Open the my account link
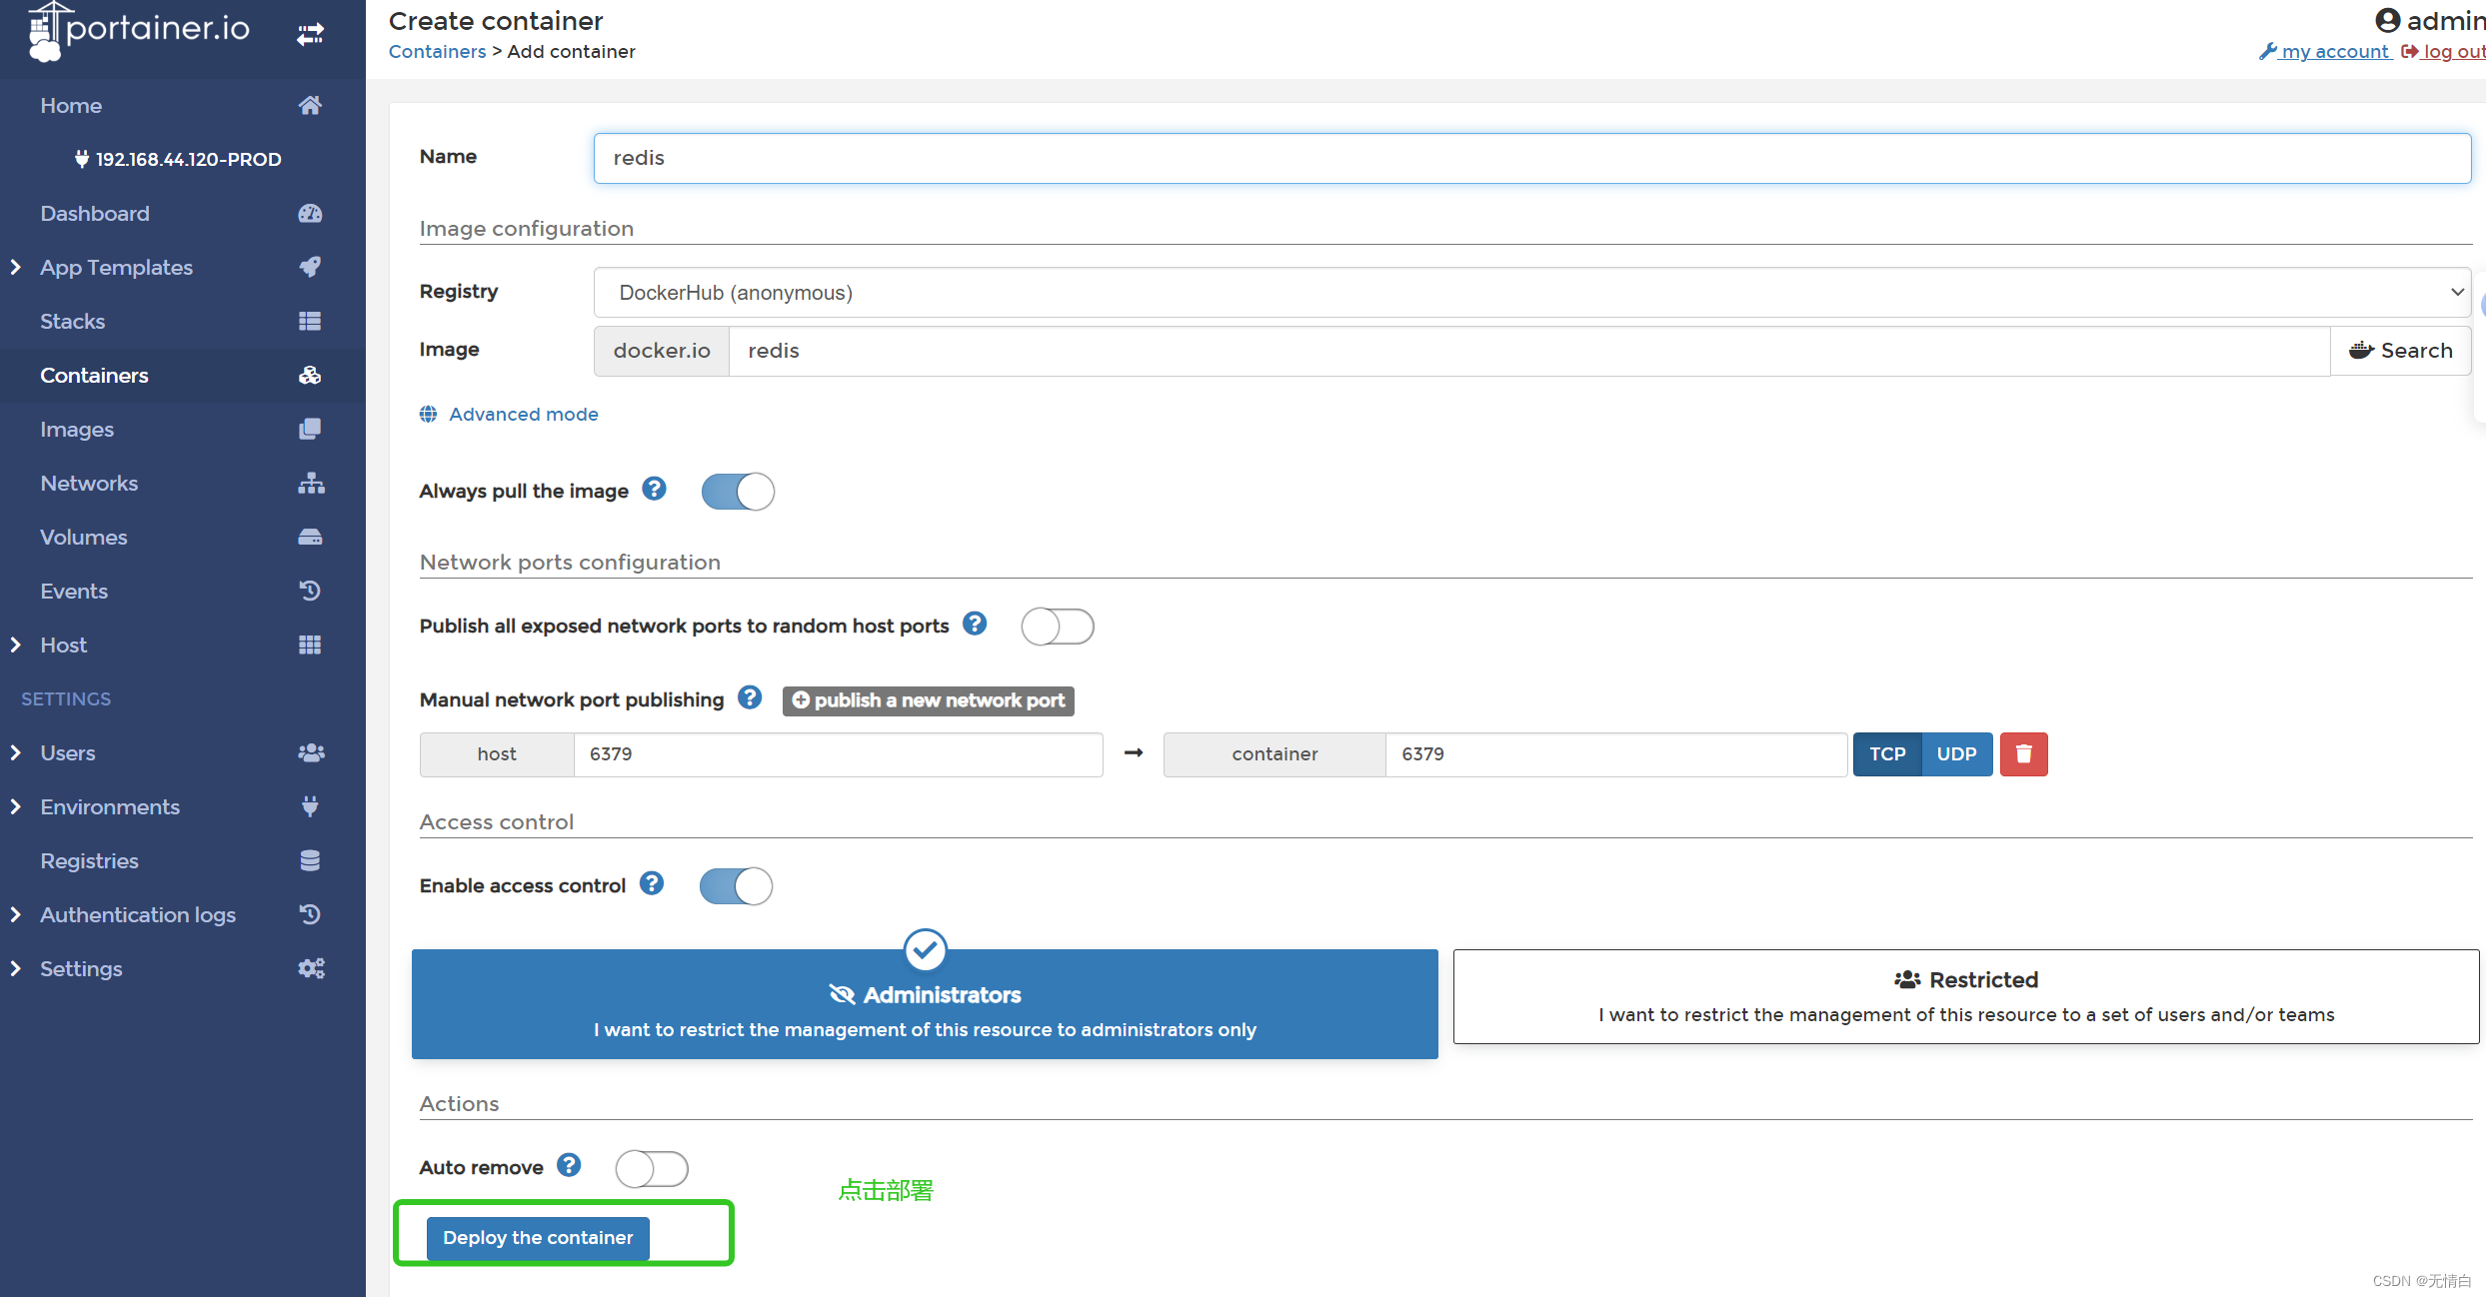This screenshot has width=2486, height=1297. coord(2324,51)
